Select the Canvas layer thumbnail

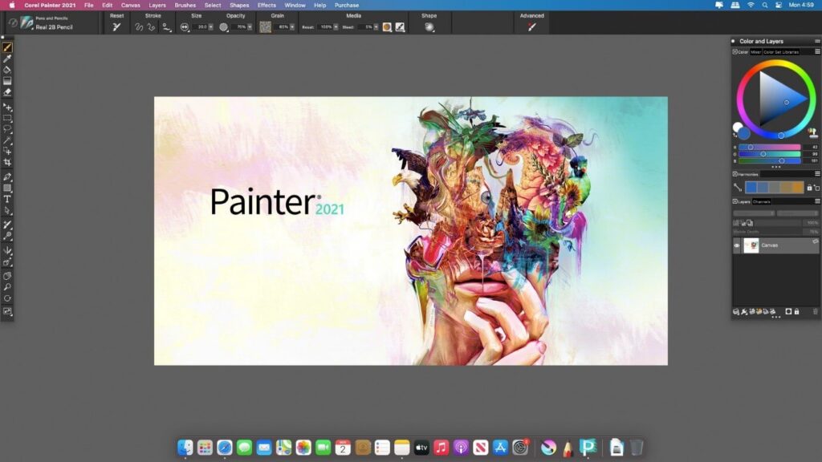(751, 245)
